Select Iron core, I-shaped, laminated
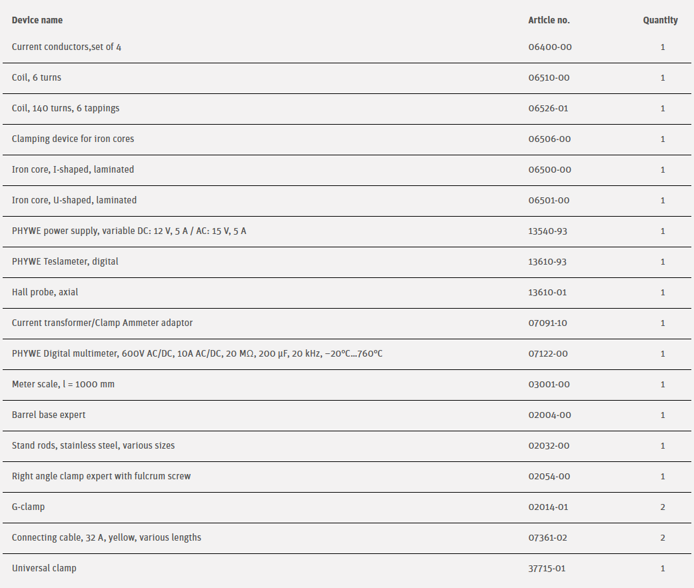The width and height of the screenshot is (694, 588). click(x=73, y=170)
